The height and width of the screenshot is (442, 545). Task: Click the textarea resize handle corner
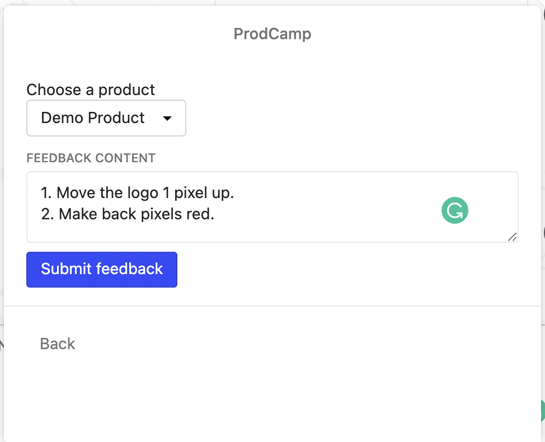point(513,237)
